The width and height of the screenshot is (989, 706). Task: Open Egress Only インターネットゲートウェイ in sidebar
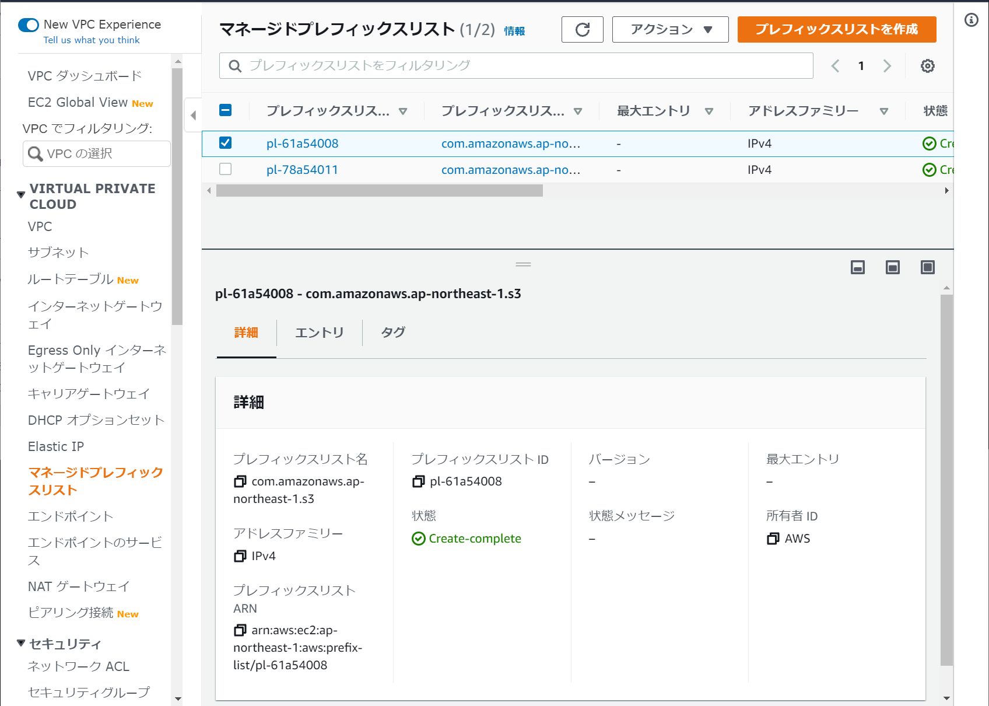97,359
